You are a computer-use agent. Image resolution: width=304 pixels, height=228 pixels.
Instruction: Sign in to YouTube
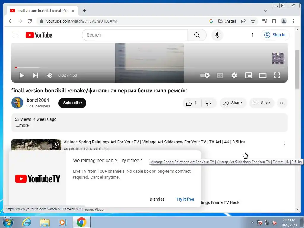pos(275,35)
